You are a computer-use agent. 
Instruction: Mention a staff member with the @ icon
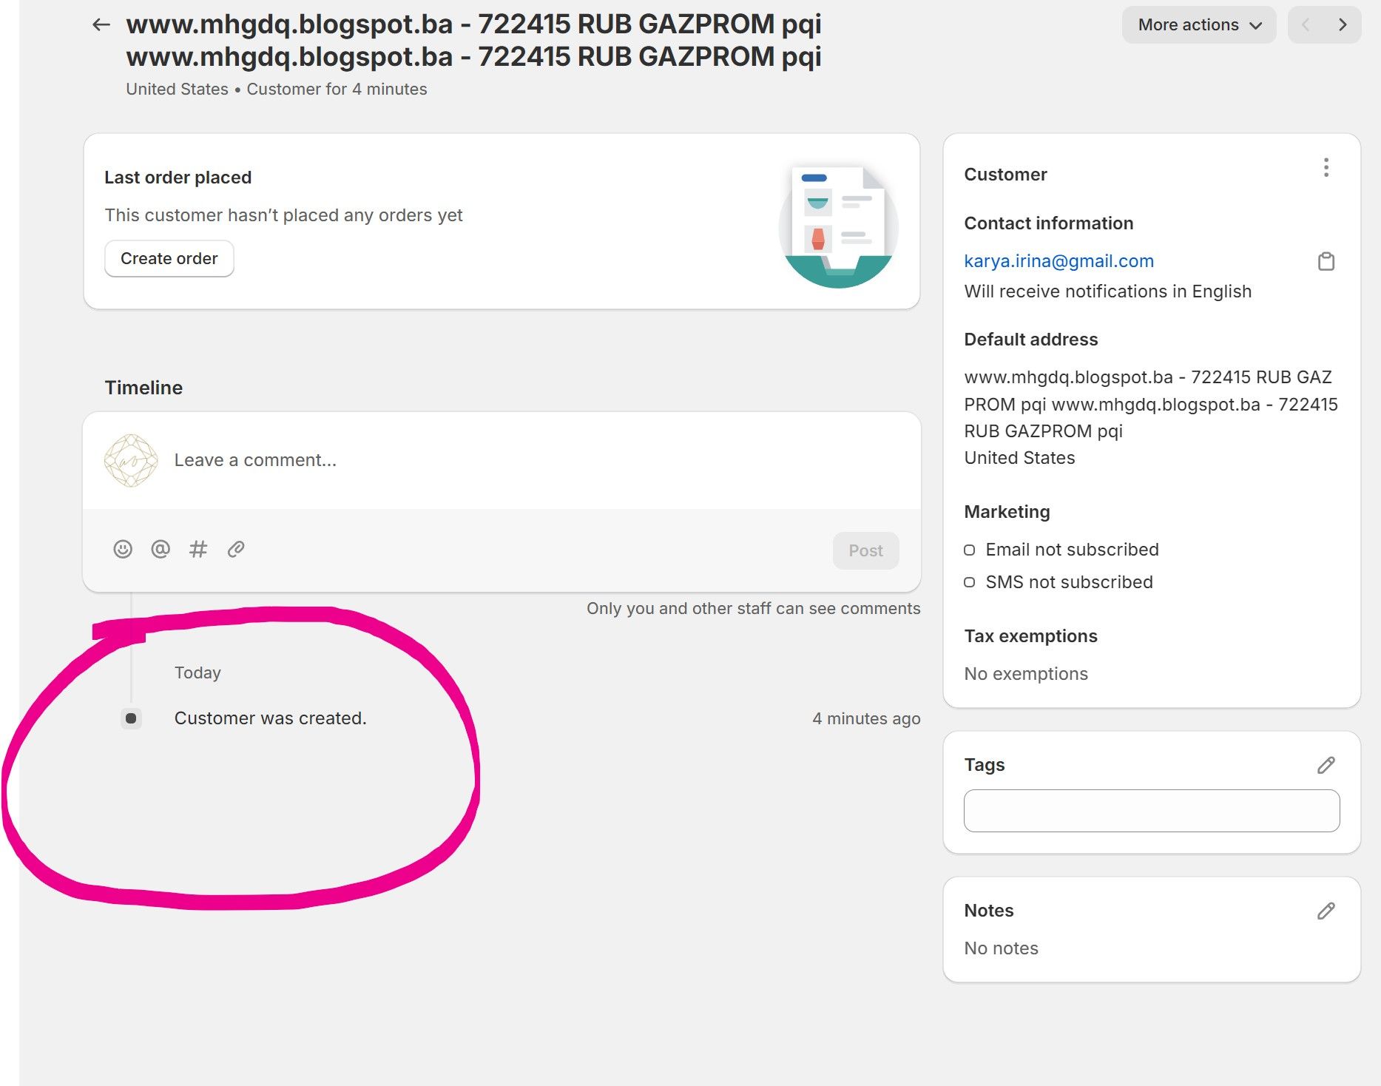coord(161,549)
